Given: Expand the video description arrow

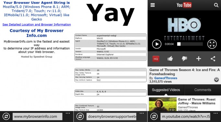Looking at the screenshot, I should (216, 80).
